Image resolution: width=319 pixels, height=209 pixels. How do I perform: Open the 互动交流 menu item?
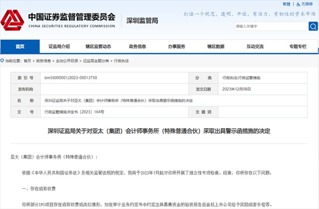coord(255,46)
